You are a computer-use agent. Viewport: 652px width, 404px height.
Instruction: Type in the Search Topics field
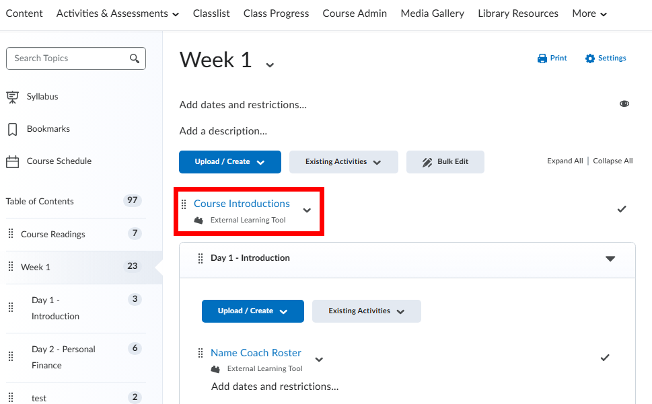67,58
